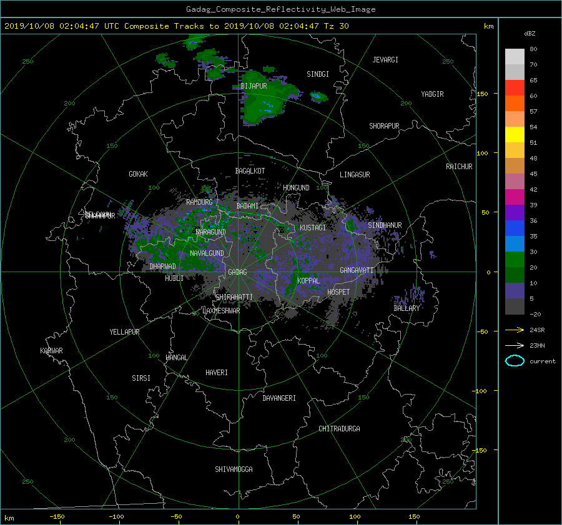Click the GOKAK city label
Image resolution: width=562 pixels, height=525 pixels.
pos(138,174)
